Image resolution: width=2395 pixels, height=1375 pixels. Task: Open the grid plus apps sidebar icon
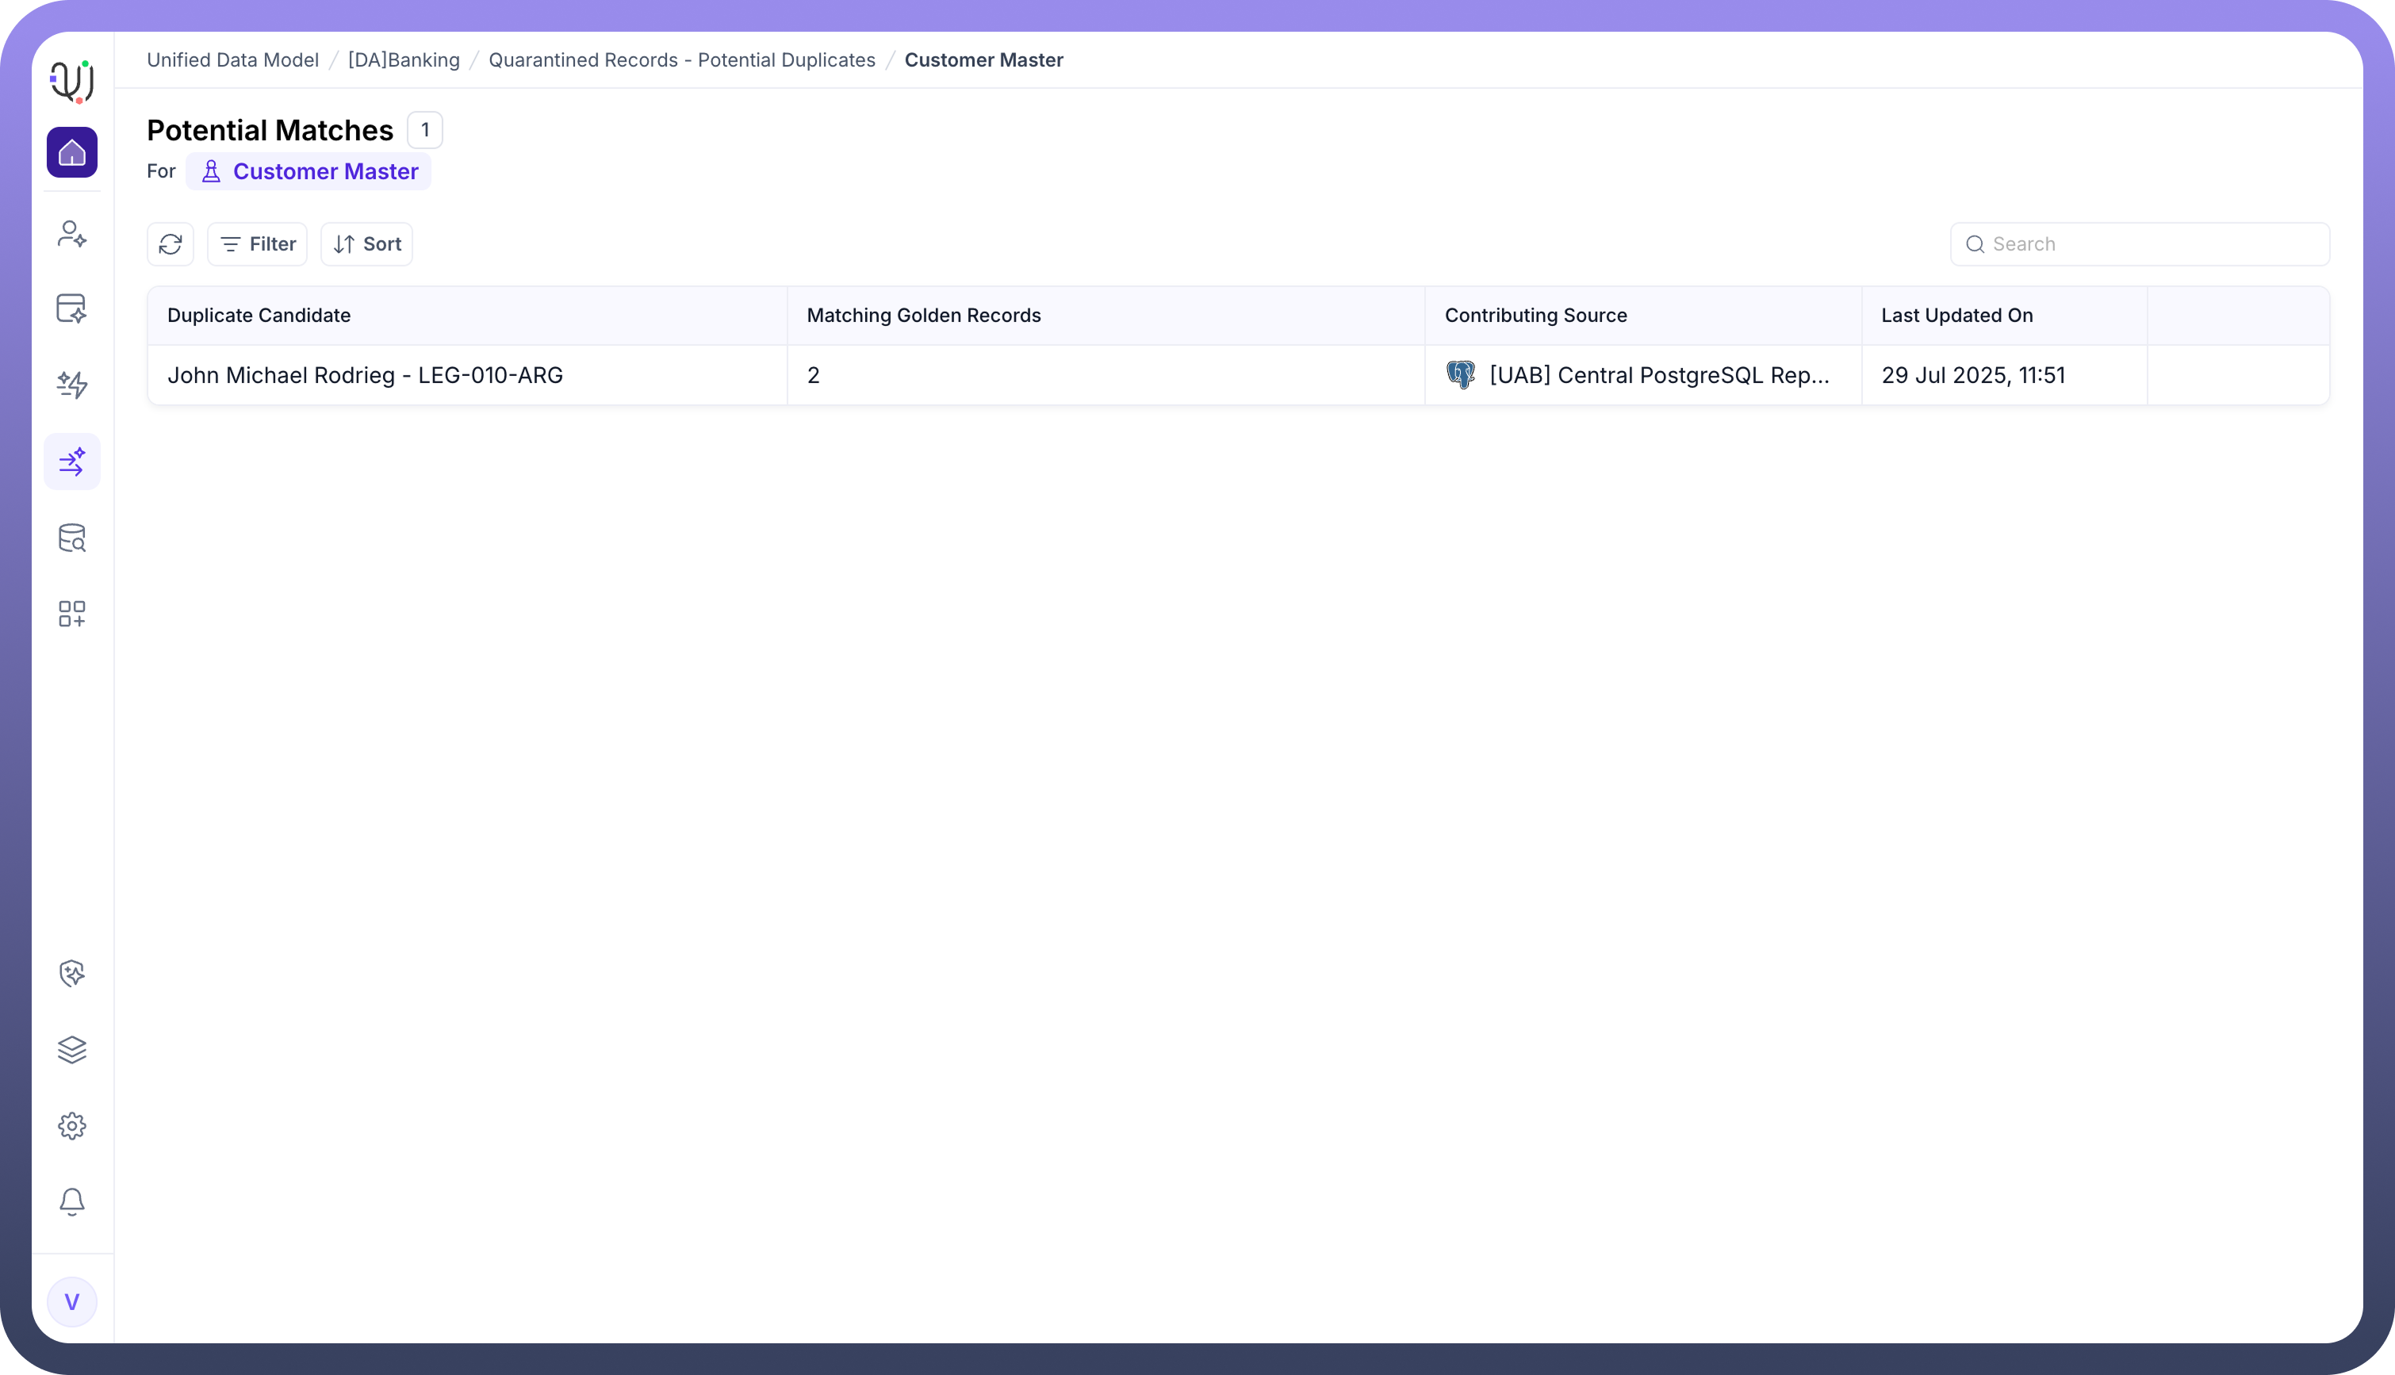coord(72,614)
